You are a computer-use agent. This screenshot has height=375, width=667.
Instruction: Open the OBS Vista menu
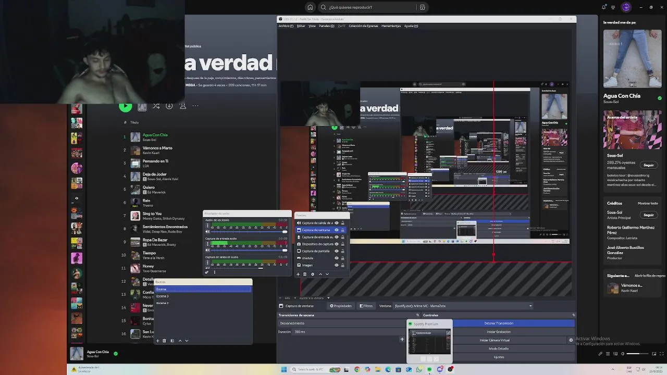click(x=312, y=26)
